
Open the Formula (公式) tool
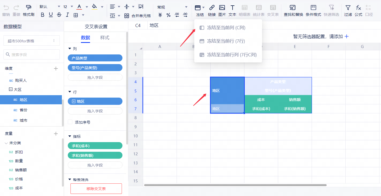[358, 8]
